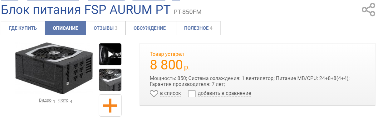Go to the 'ОБСУЖДЕНИЕ' tab
378x124 pixels.
tap(150, 28)
